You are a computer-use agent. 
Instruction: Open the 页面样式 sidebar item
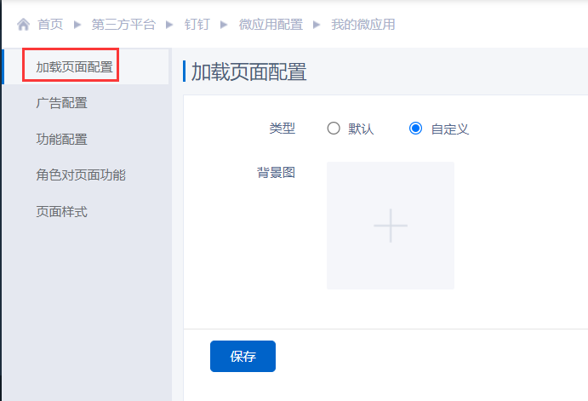point(61,211)
